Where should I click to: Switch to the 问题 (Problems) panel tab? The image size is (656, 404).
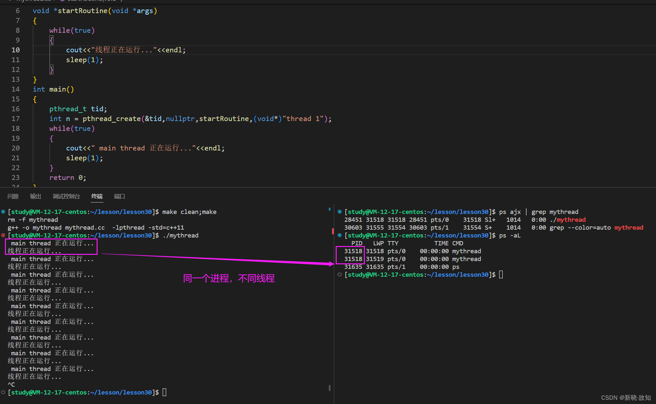[x=13, y=196]
